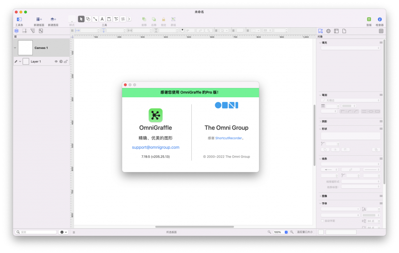The height and width of the screenshot is (253, 399).
Task: Click the reverse line direction button
Action: pos(350,170)
